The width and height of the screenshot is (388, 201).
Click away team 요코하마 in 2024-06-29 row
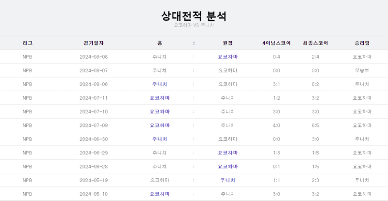227,153
